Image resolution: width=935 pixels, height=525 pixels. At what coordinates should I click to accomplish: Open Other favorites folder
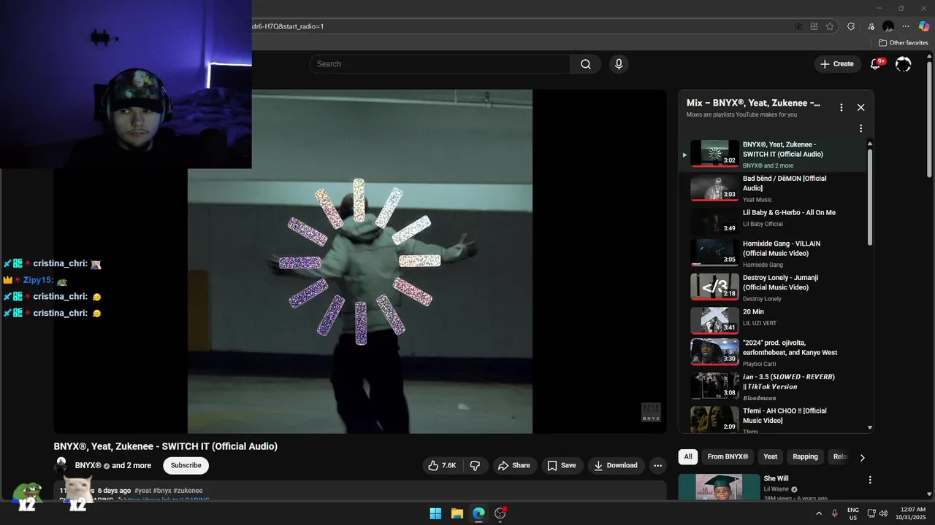(904, 43)
